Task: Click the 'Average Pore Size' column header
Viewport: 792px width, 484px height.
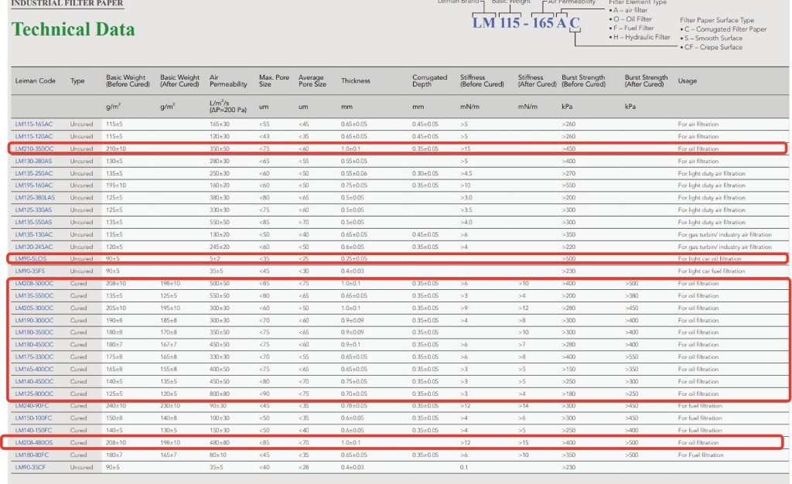Action: [312, 80]
